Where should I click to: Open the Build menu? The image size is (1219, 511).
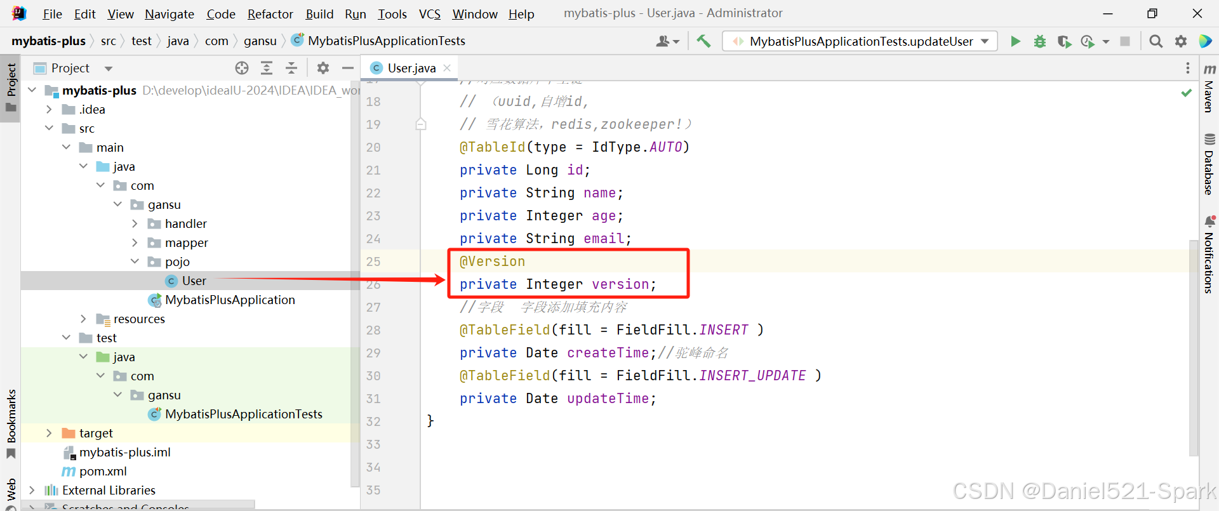coord(319,14)
